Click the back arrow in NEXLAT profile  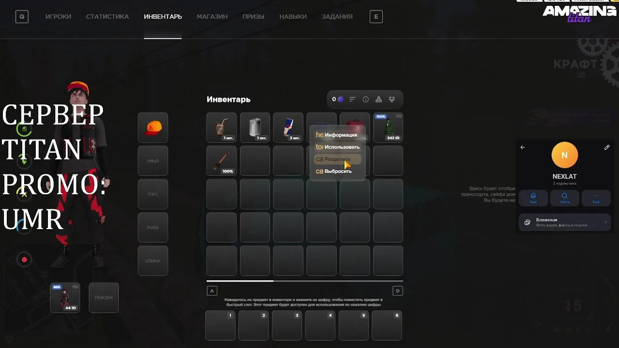tap(523, 147)
